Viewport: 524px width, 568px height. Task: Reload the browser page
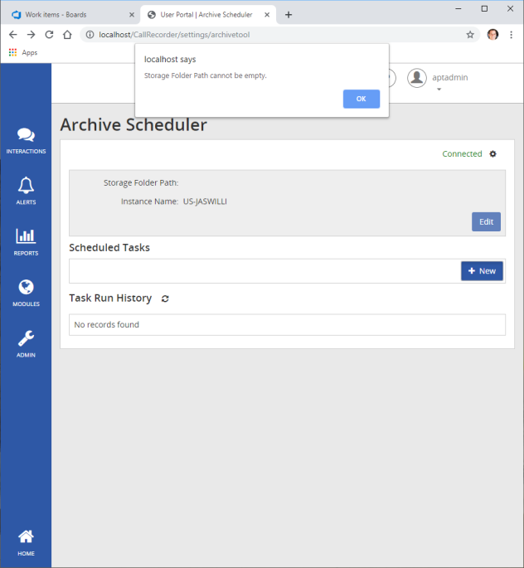[x=49, y=35]
